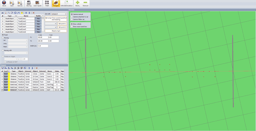Open the Math module
This screenshot has height=131, width=256.
(47, 3)
